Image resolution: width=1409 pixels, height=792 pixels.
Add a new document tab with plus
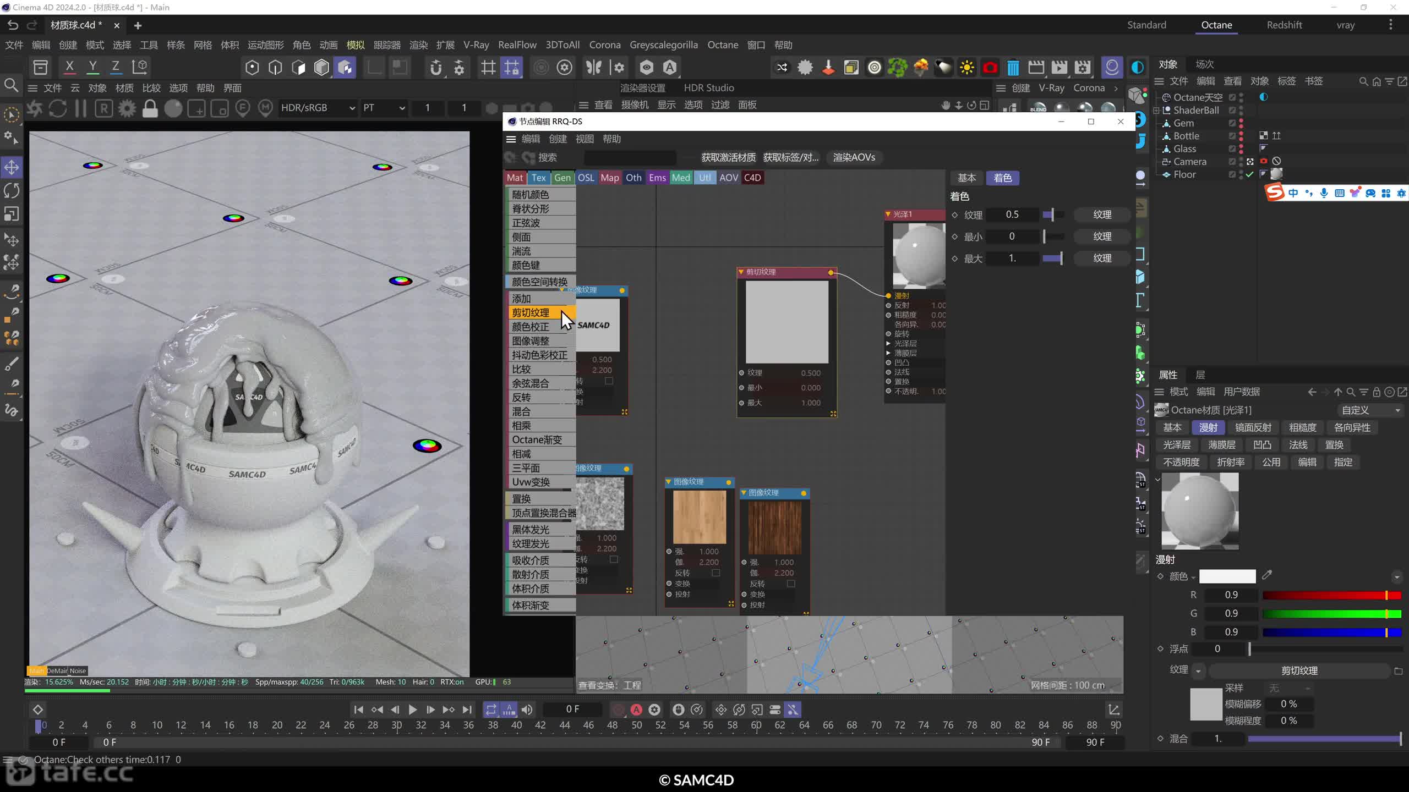tap(138, 25)
